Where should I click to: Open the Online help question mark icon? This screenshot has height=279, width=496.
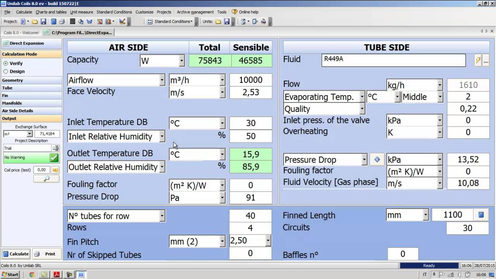pos(234,12)
